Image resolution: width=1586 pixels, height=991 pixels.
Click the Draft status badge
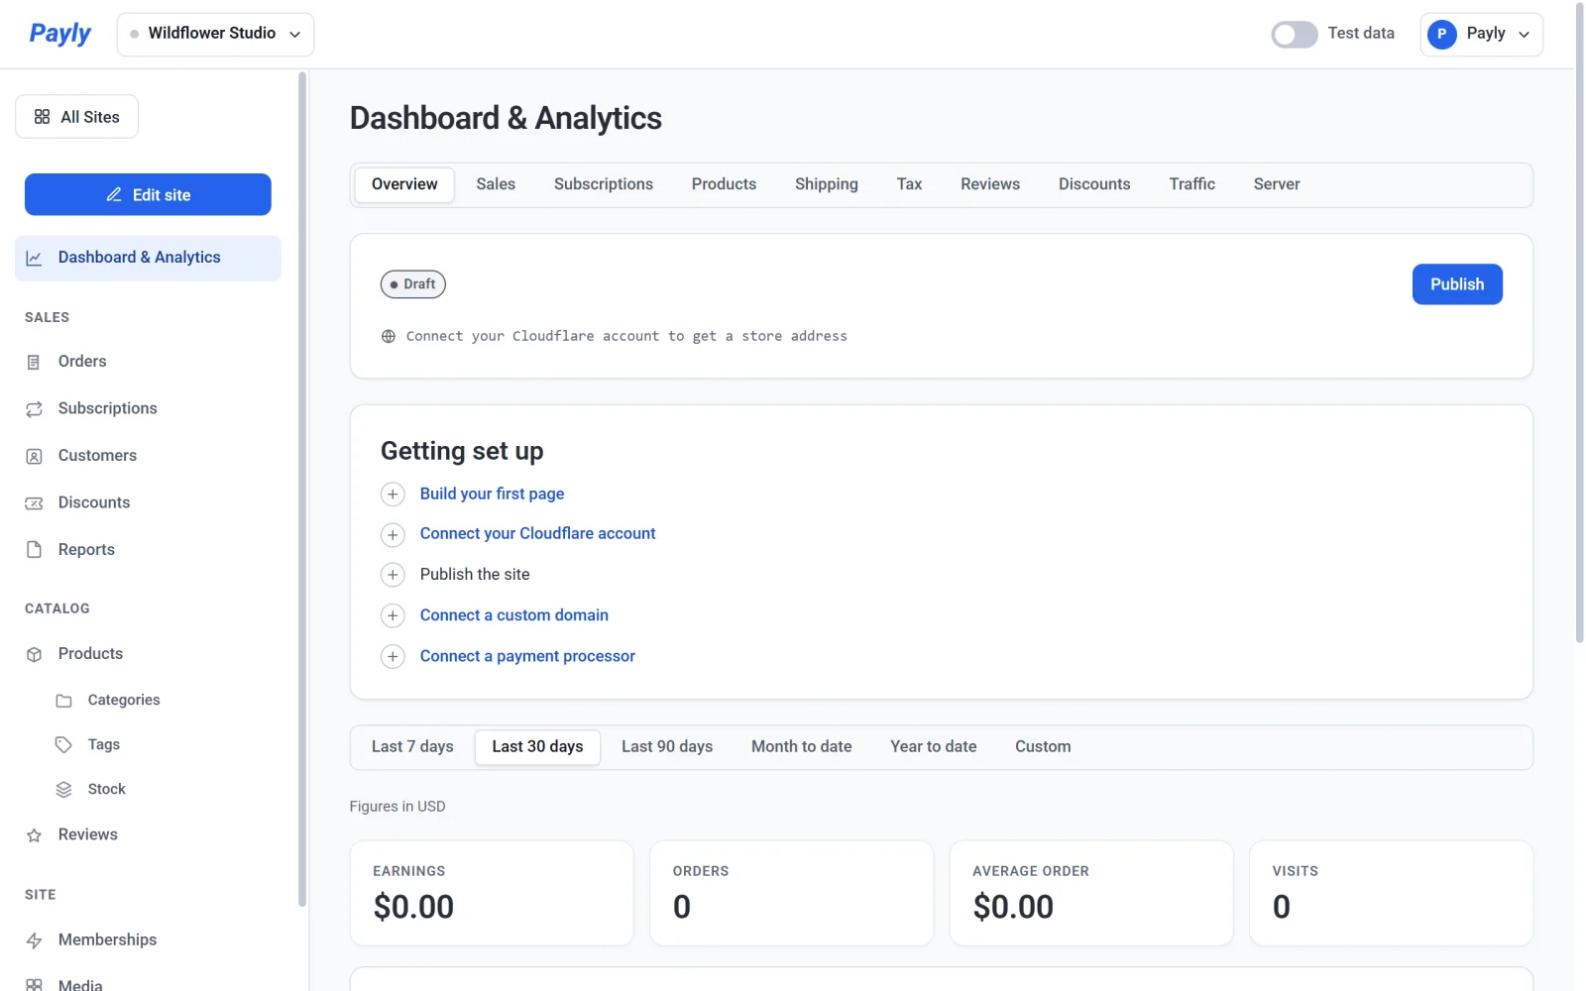413,284
